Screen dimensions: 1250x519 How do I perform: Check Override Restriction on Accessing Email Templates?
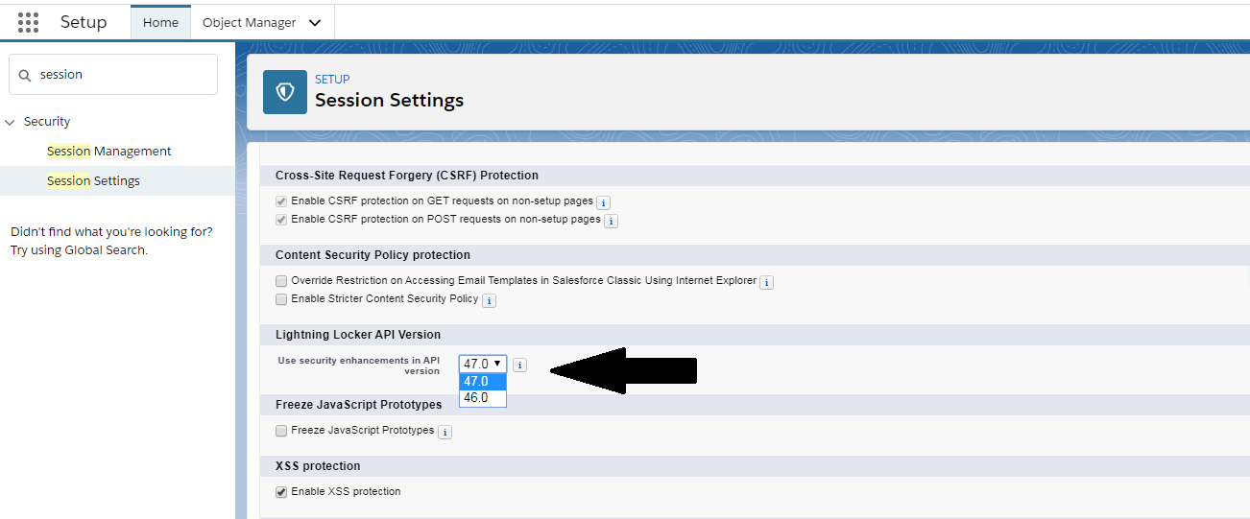(281, 281)
